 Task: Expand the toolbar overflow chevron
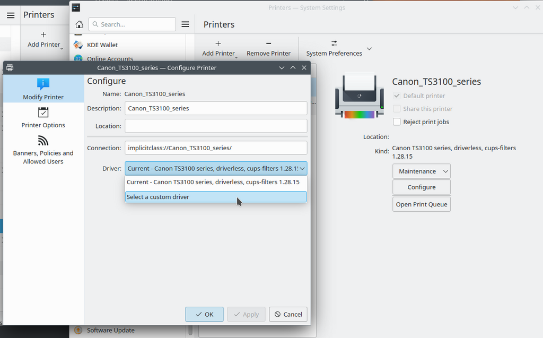click(x=370, y=49)
